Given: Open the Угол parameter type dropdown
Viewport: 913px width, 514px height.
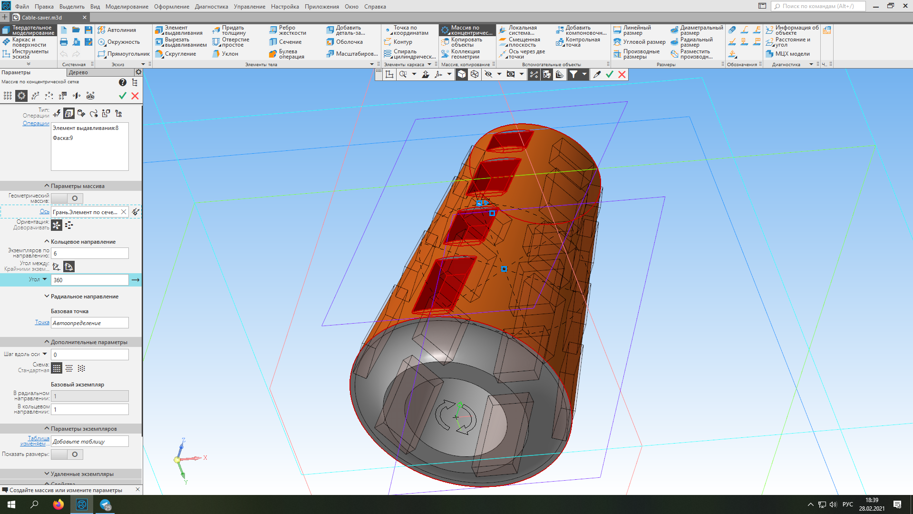Looking at the screenshot, I should tap(45, 279).
